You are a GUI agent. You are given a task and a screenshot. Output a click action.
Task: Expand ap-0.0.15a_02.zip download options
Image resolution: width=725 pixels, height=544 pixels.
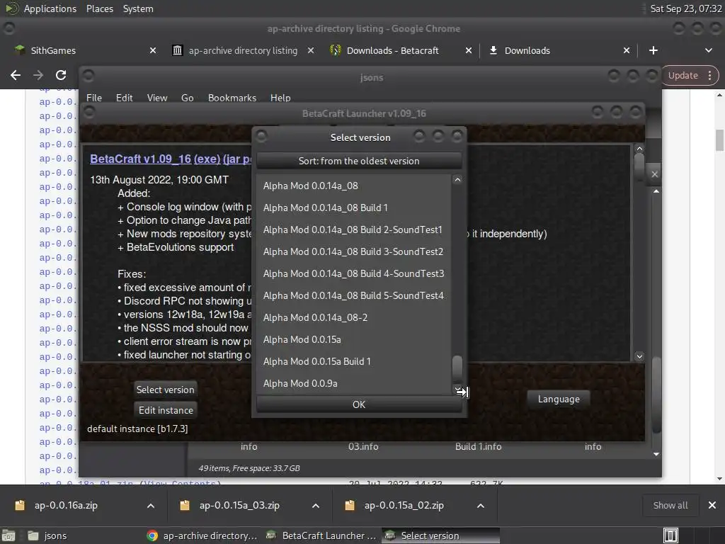[x=481, y=506]
